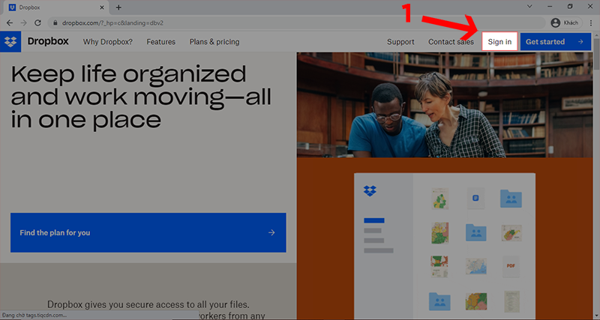Click Find the plan for you button

click(x=148, y=232)
